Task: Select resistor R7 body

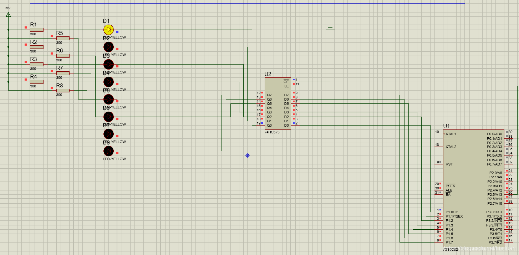Action: point(63,73)
